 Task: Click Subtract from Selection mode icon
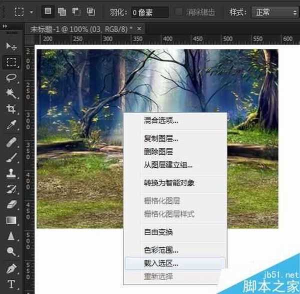point(76,11)
